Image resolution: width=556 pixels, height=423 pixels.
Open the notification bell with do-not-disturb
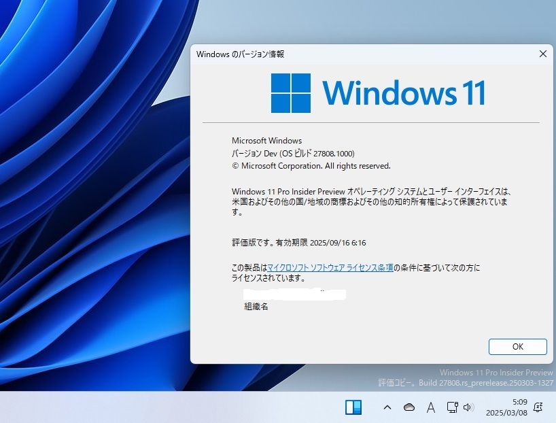coord(538,407)
